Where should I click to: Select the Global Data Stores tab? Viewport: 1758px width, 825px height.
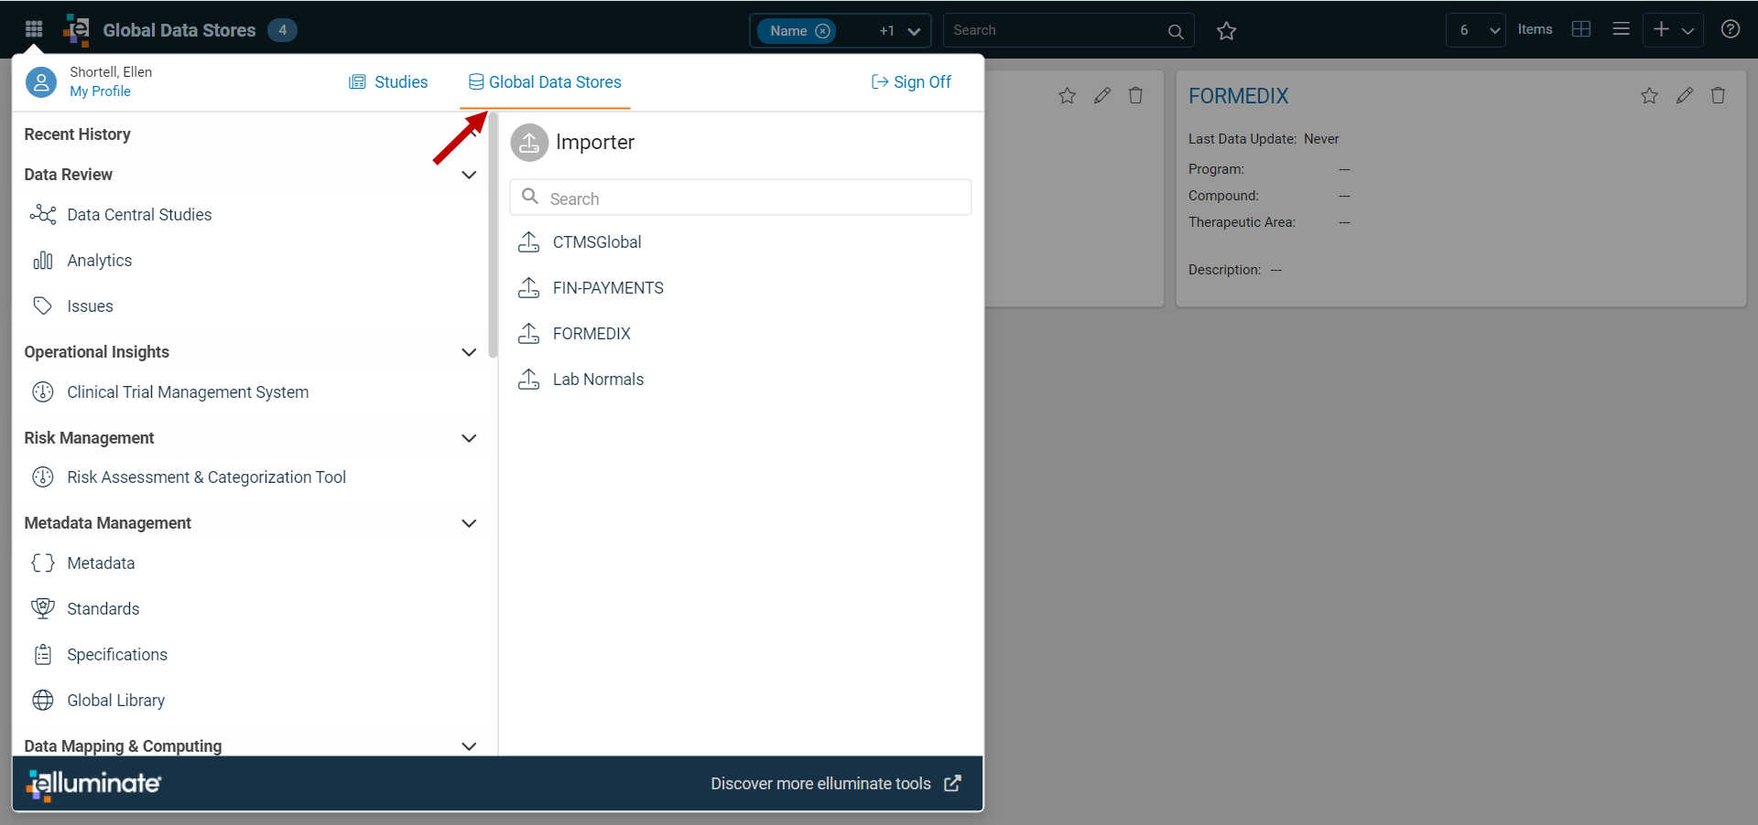pos(545,82)
